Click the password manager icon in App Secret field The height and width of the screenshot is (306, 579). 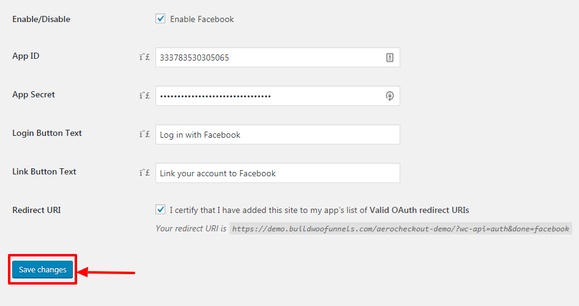(389, 96)
